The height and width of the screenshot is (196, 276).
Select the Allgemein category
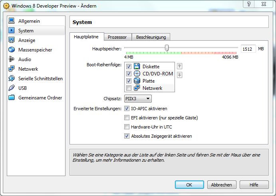coord(36,21)
